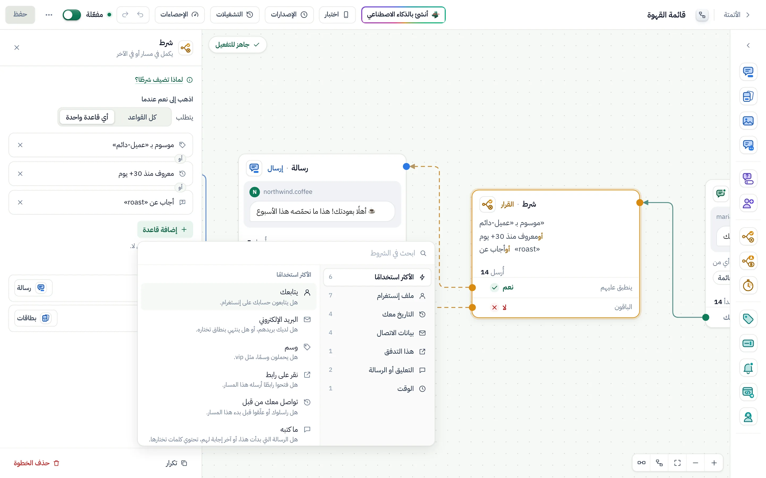Undo the last change
This screenshot has width=766, height=478.
(140, 15)
